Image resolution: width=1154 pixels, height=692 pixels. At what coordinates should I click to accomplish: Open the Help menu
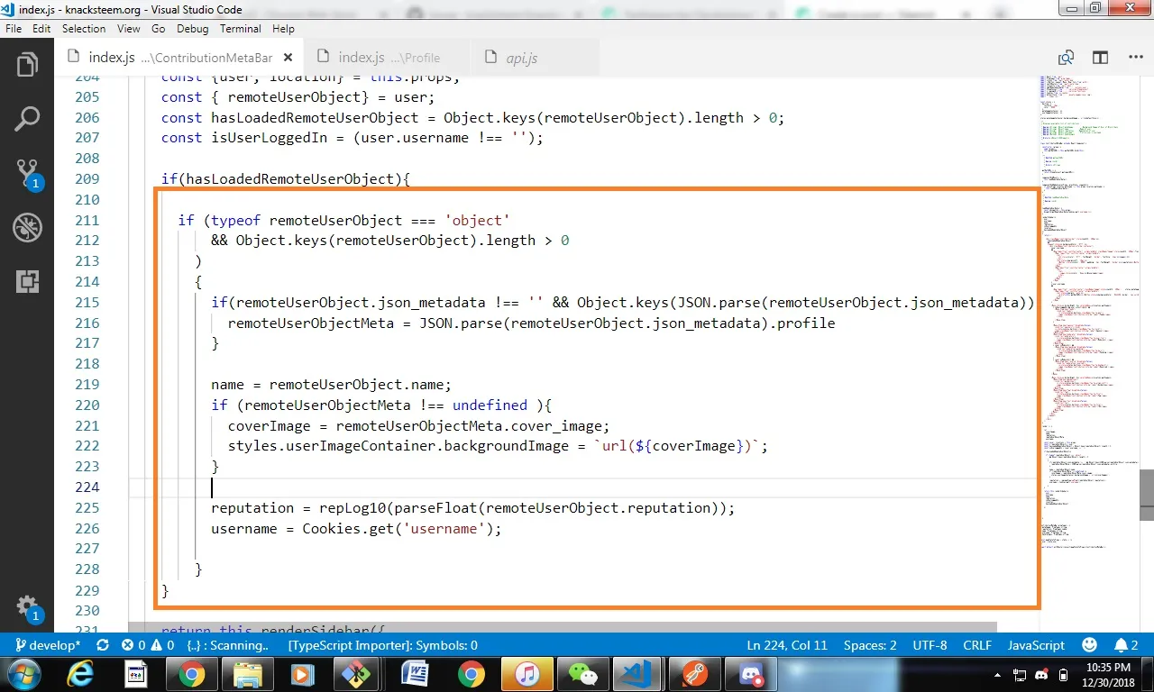tap(284, 29)
